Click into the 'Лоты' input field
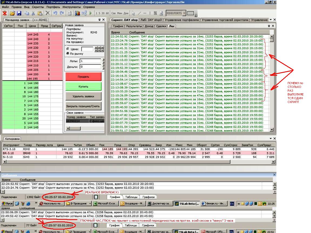This screenshot has width=311, height=233. tap(90, 61)
